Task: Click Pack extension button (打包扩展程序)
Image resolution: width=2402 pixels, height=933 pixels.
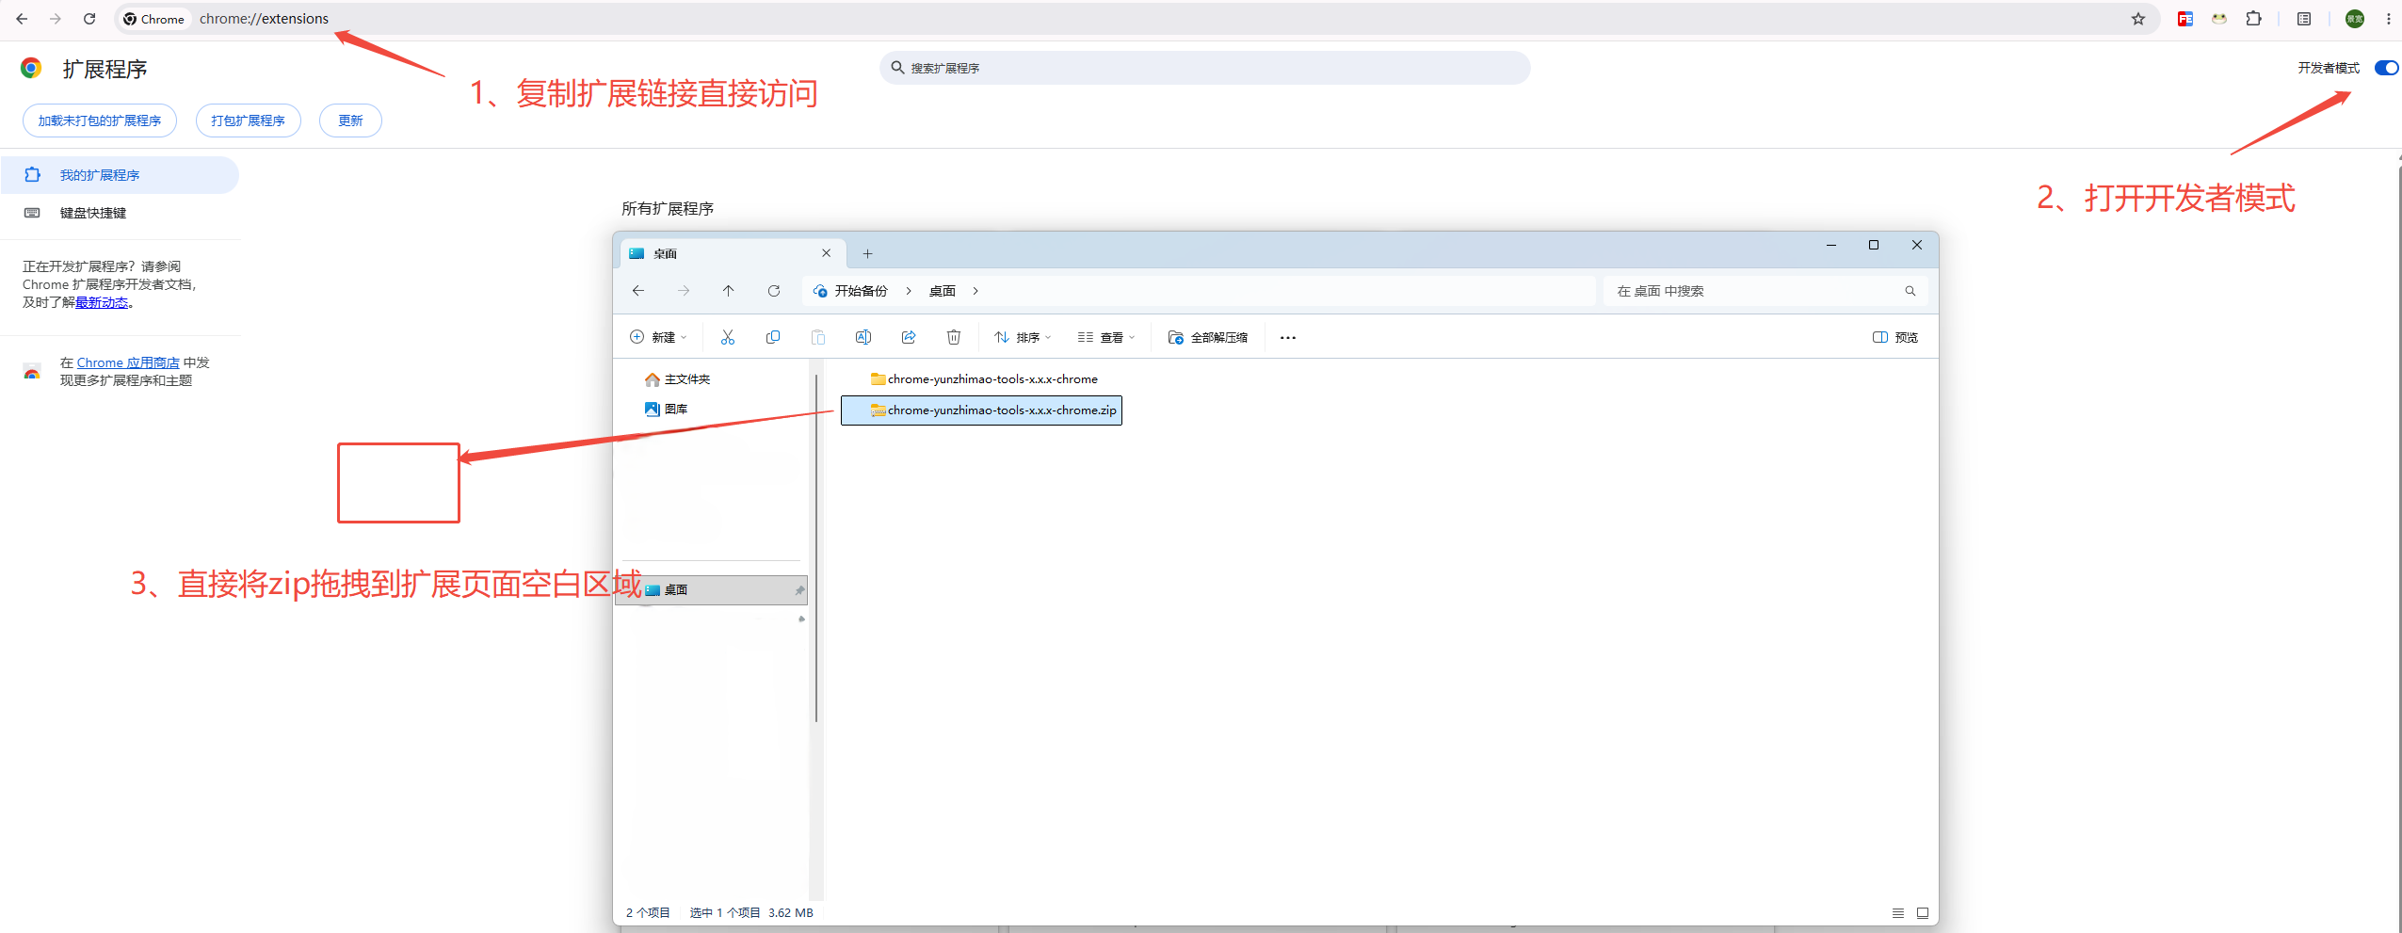Action: point(249,121)
